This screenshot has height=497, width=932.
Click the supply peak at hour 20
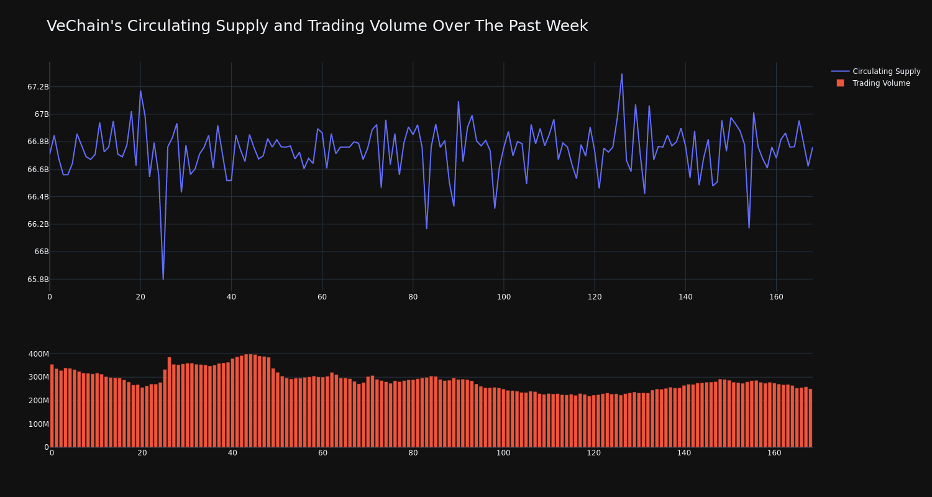140,91
